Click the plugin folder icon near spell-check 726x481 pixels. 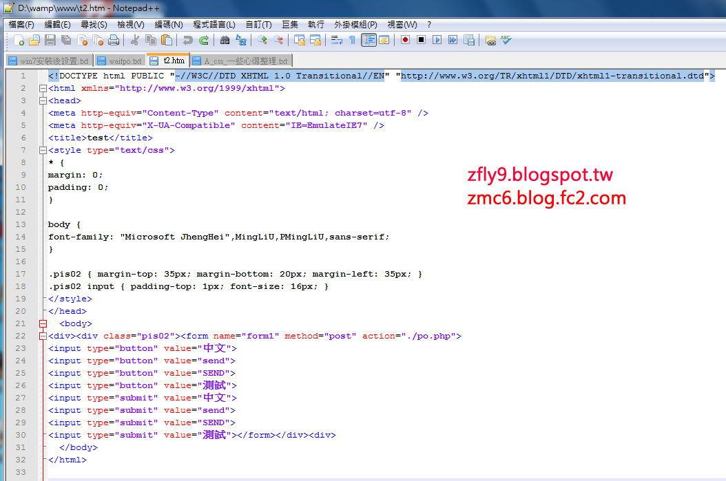coord(490,40)
